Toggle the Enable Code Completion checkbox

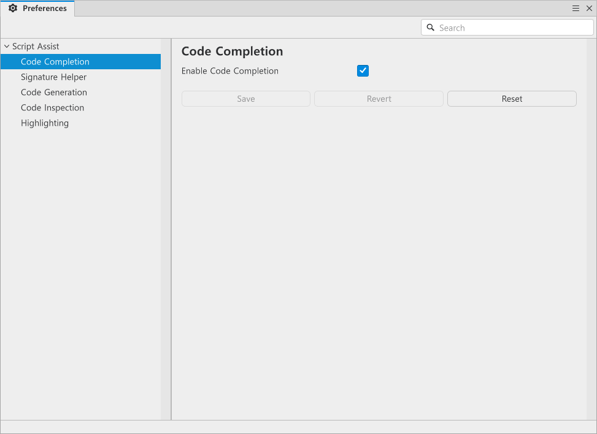[363, 71]
